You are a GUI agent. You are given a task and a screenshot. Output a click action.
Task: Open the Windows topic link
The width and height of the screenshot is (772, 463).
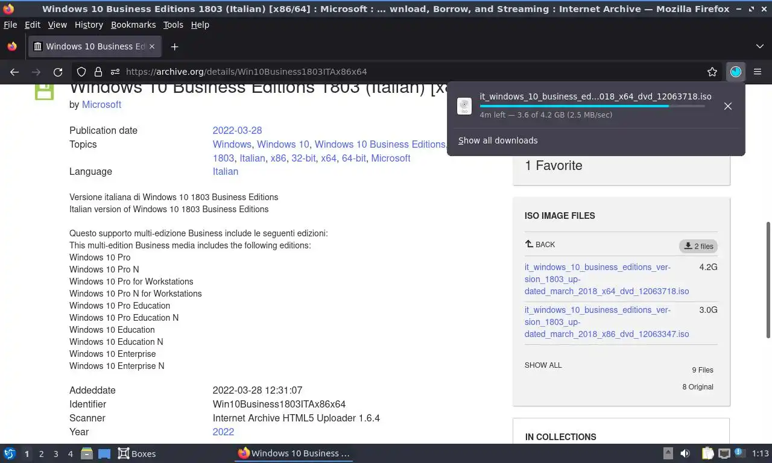[232, 144]
